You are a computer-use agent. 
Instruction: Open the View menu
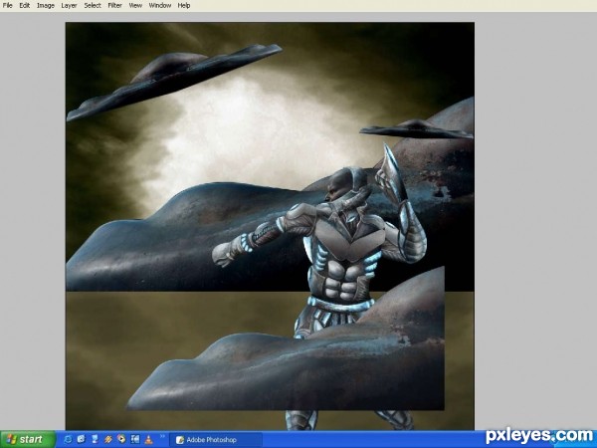coord(135,5)
